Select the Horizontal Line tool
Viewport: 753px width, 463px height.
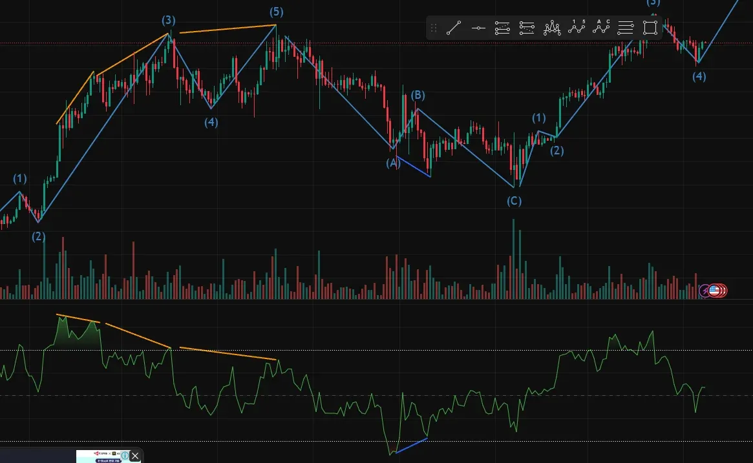click(478, 28)
